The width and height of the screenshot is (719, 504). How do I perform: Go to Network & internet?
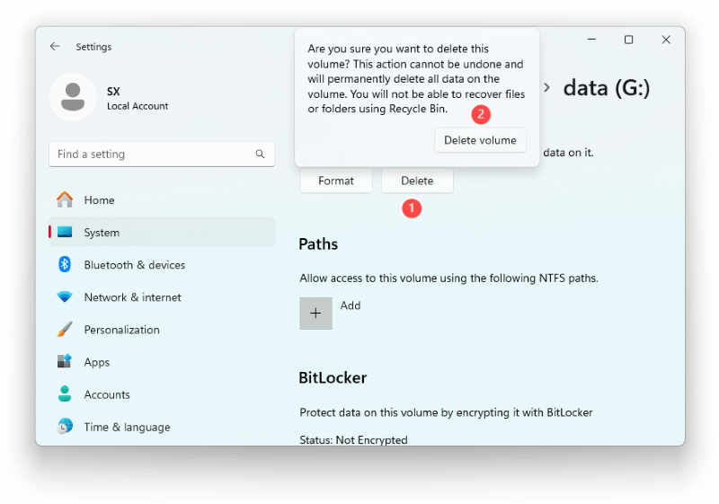(162, 296)
